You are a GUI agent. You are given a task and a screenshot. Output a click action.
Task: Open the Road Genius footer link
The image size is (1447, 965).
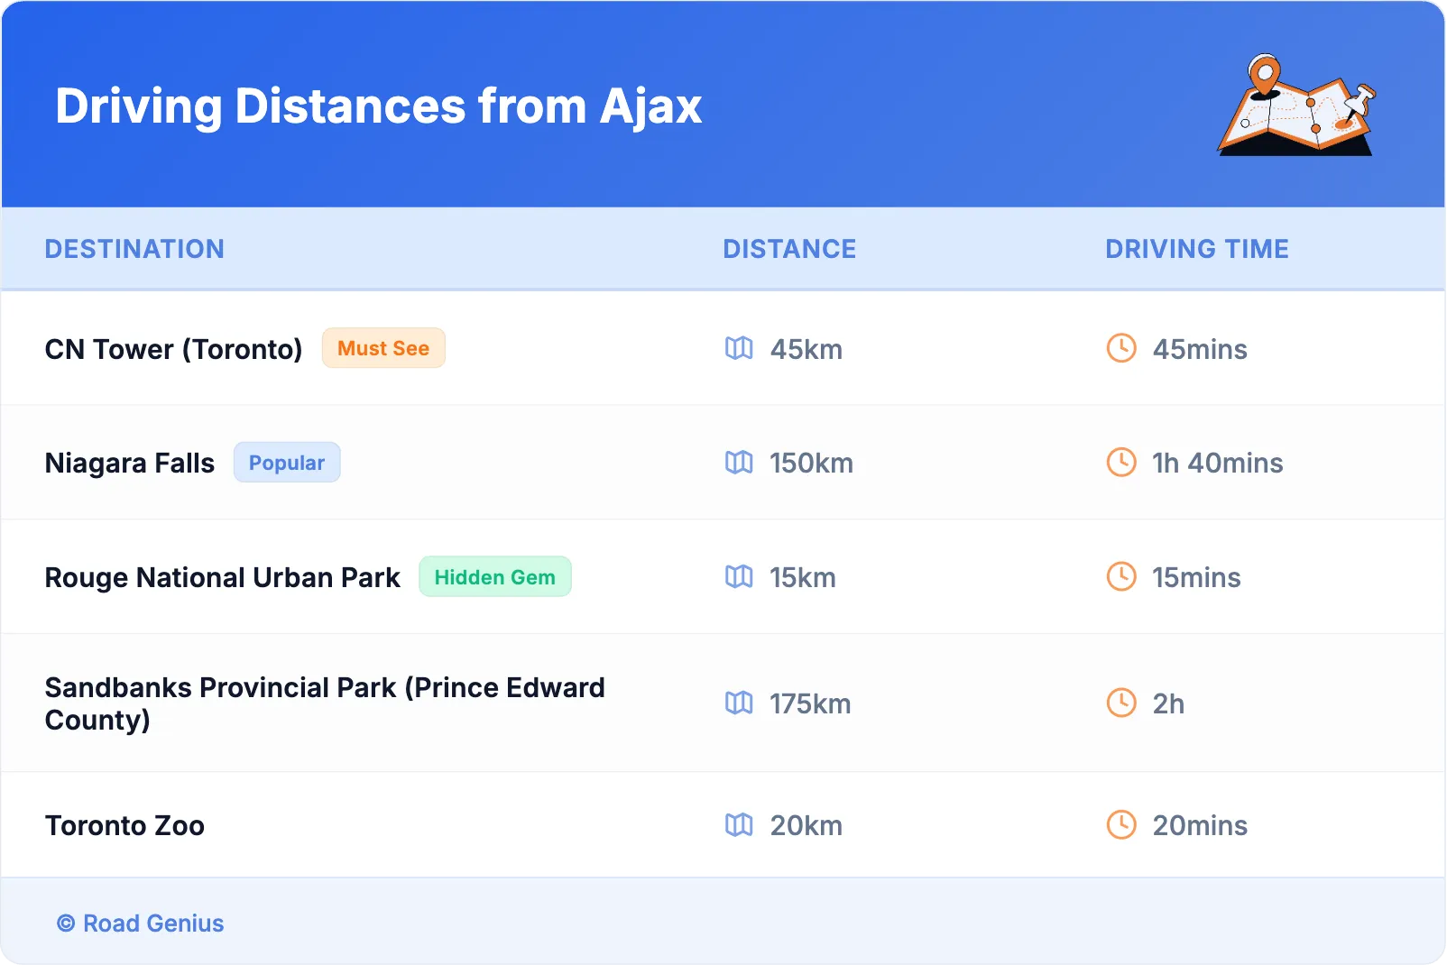click(141, 923)
